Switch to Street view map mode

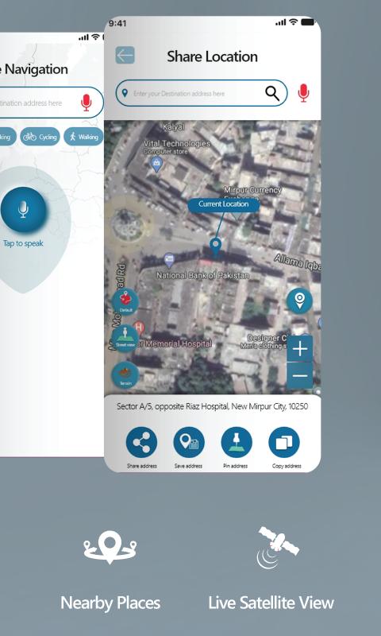125,337
